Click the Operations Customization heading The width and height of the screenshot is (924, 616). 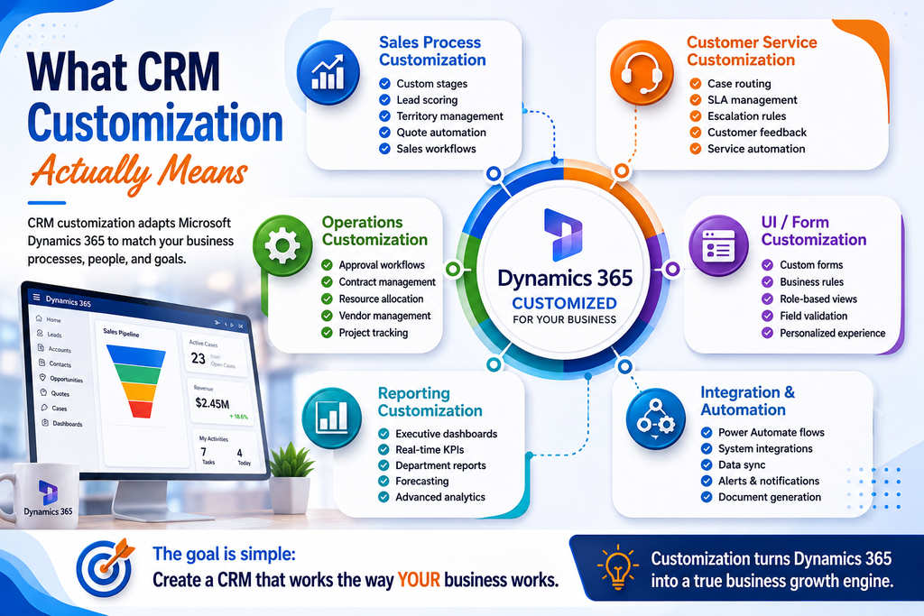point(374,231)
